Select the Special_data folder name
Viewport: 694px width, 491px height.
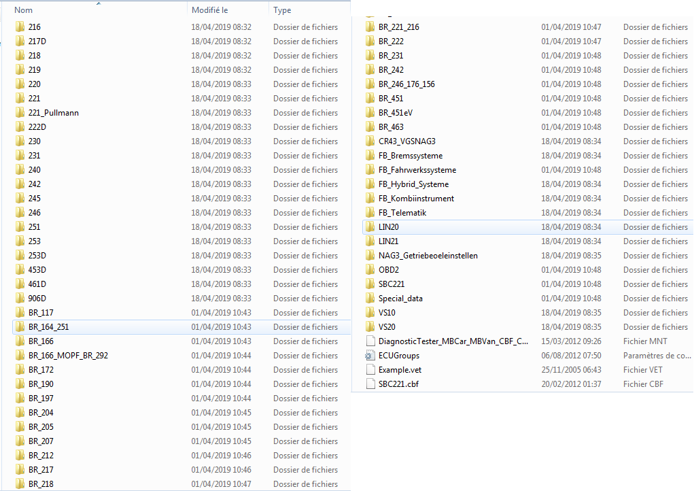click(400, 299)
